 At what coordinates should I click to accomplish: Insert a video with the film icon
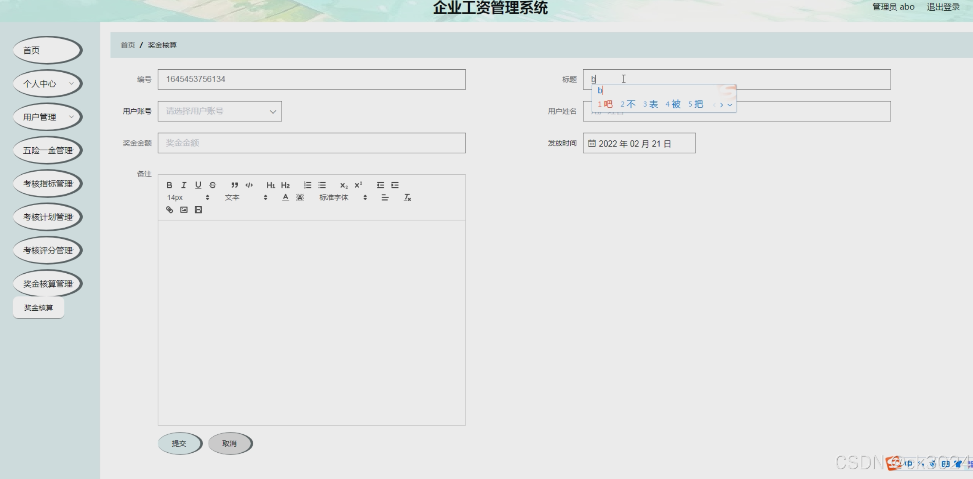[198, 210]
